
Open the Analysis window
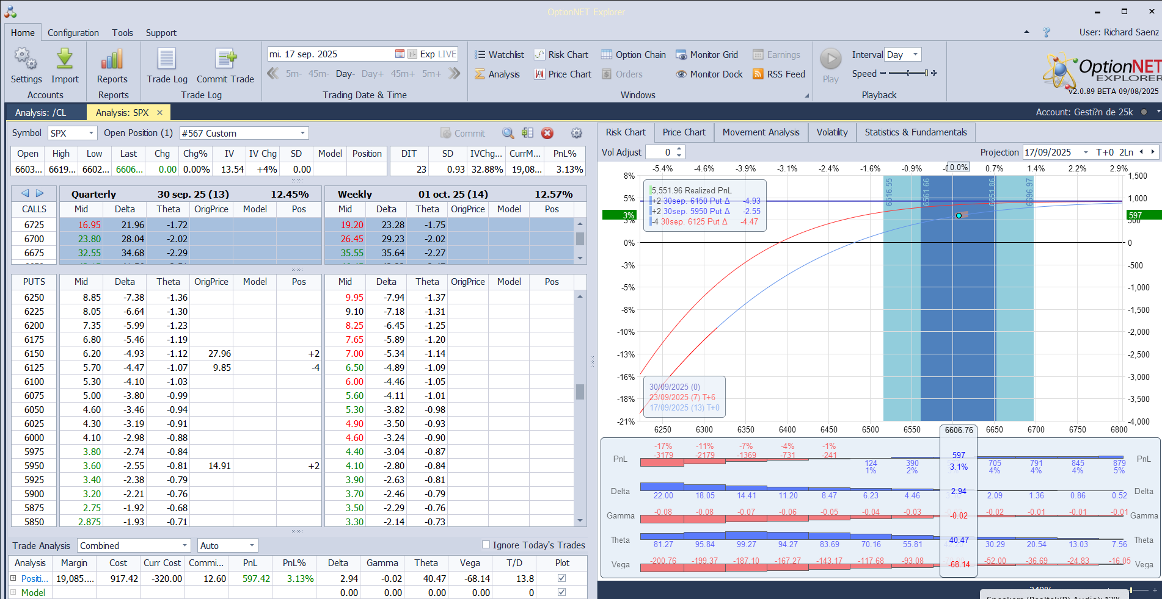click(497, 74)
